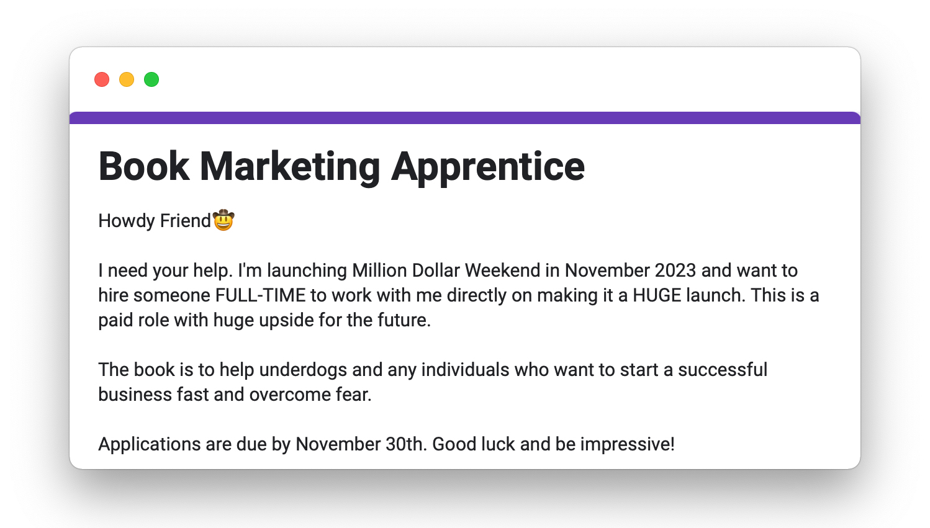The image size is (930, 528).
Task: Click the capitalized word "FULL-TIME"
Action: tap(261, 295)
